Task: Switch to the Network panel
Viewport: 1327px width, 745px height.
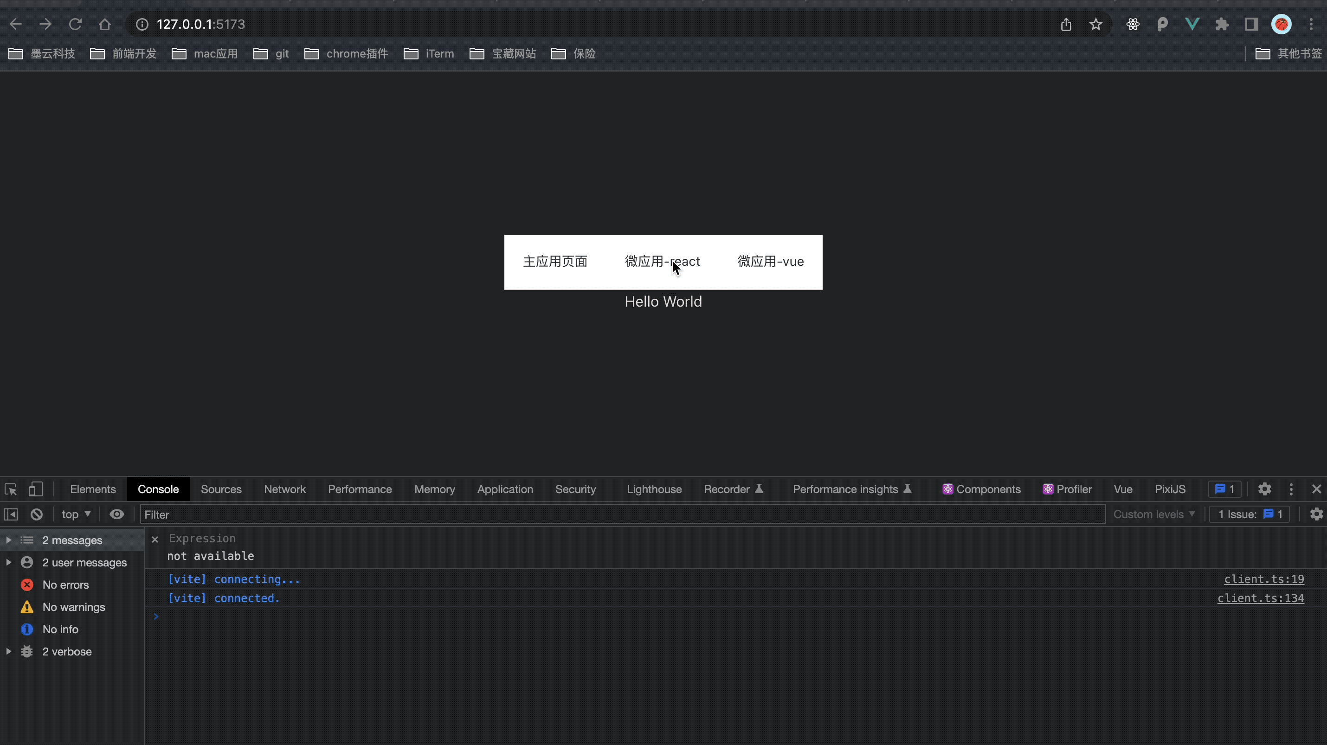Action: pyautogui.click(x=284, y=488)
